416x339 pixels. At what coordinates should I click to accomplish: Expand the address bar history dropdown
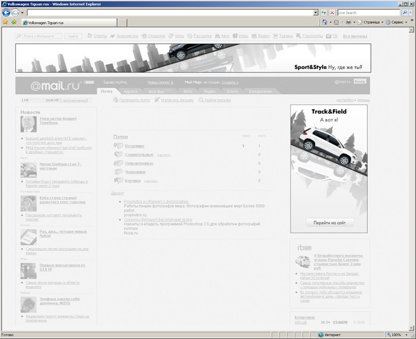click(x=316, y=12)
